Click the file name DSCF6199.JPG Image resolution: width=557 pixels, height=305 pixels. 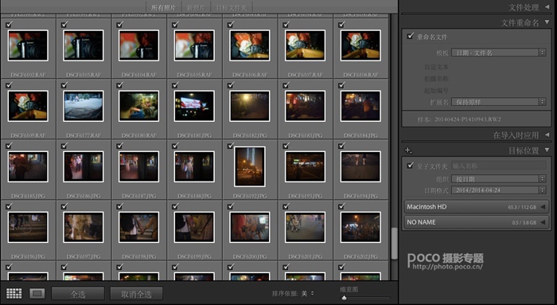pyautogui.click(x=194, y=256)
